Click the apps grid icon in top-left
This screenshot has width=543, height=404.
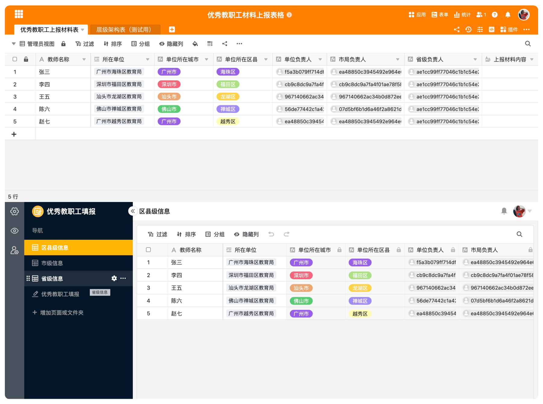pos(19,14)
